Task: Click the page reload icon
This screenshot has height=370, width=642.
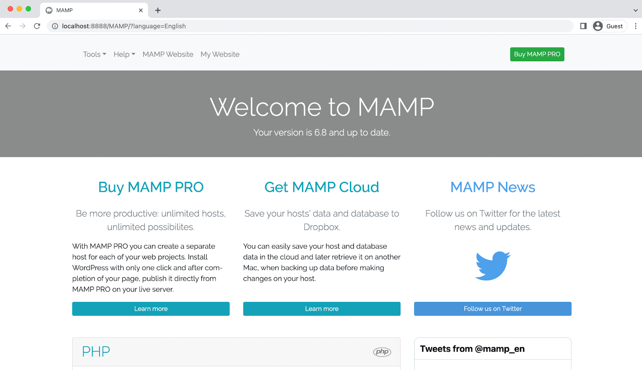Action: 37,26
